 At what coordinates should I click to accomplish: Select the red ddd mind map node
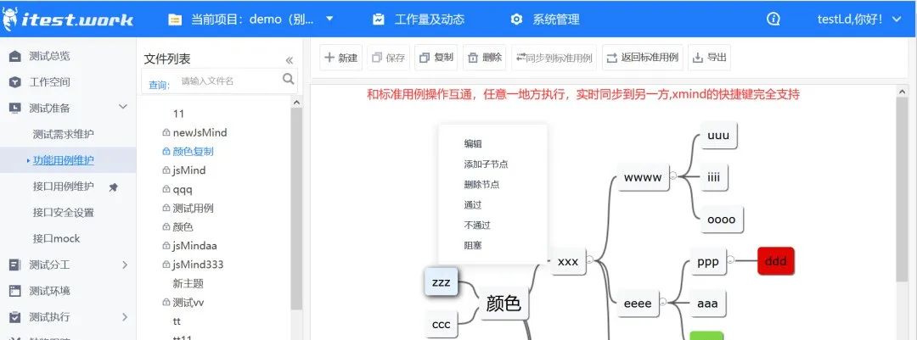[x=776, y=261]
